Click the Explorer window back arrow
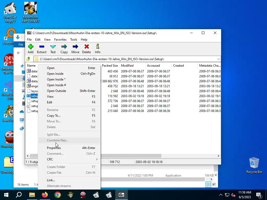Viewport: 267px width, 200px height. tap(19, 53)
